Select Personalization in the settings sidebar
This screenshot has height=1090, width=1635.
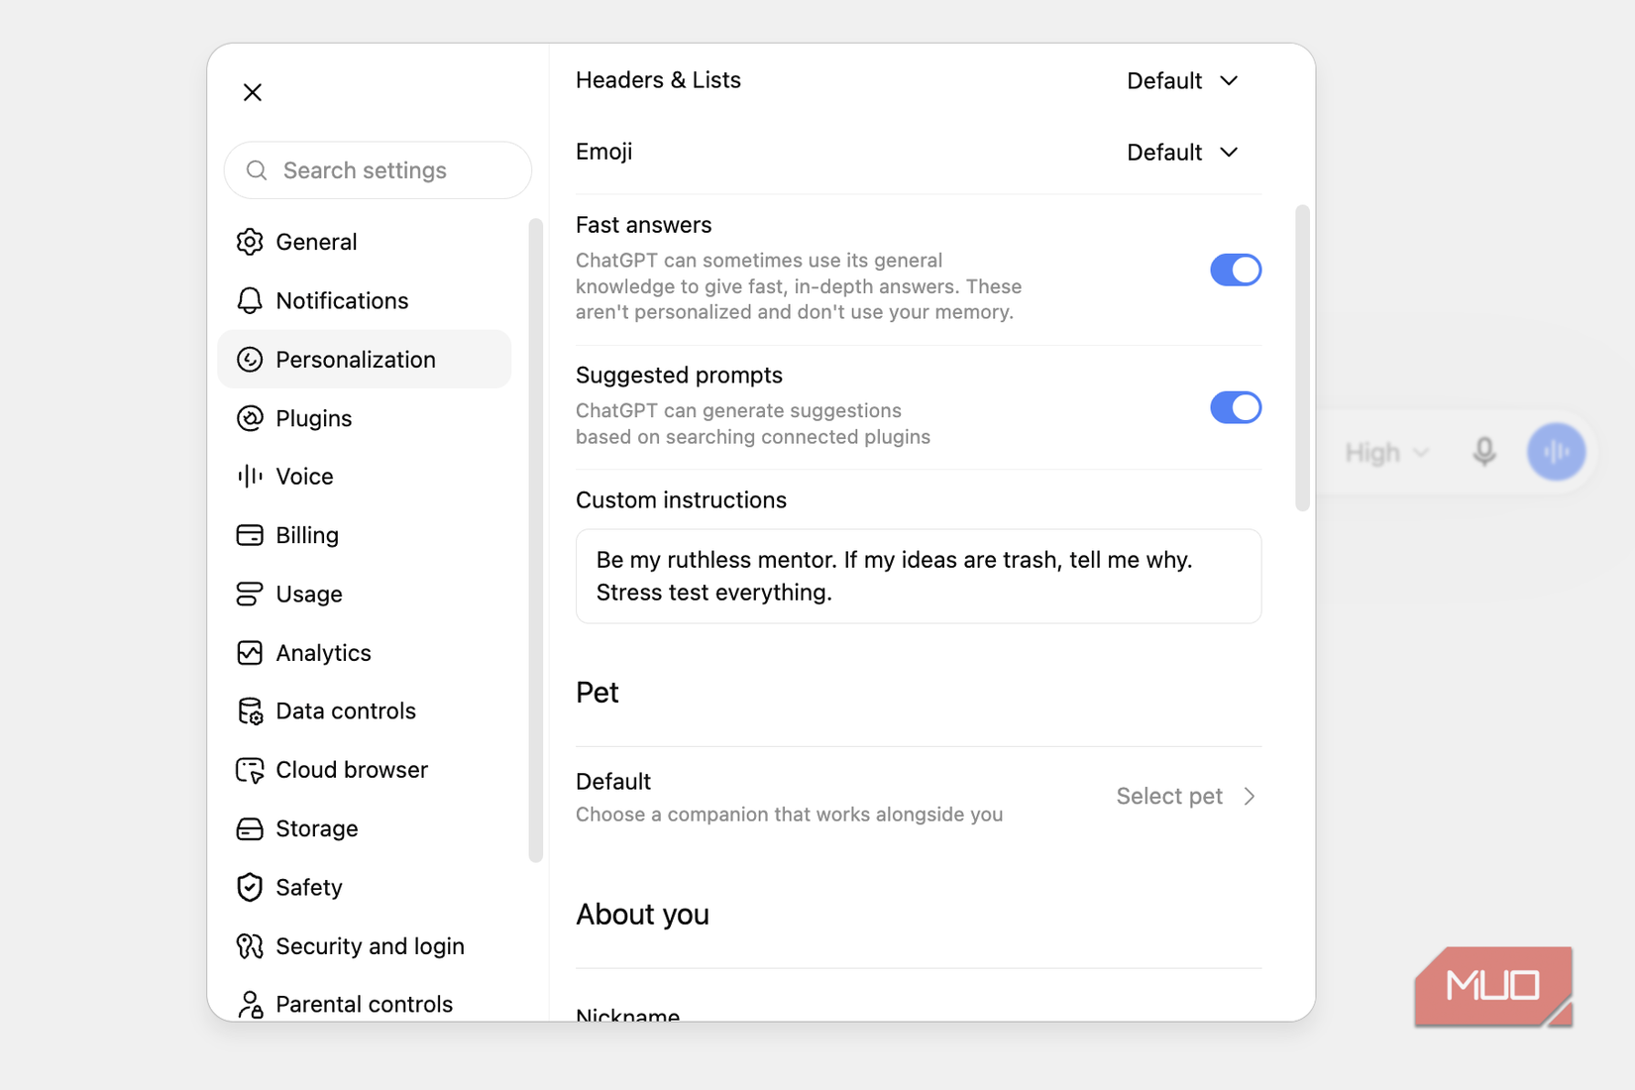tap(364, 360)
